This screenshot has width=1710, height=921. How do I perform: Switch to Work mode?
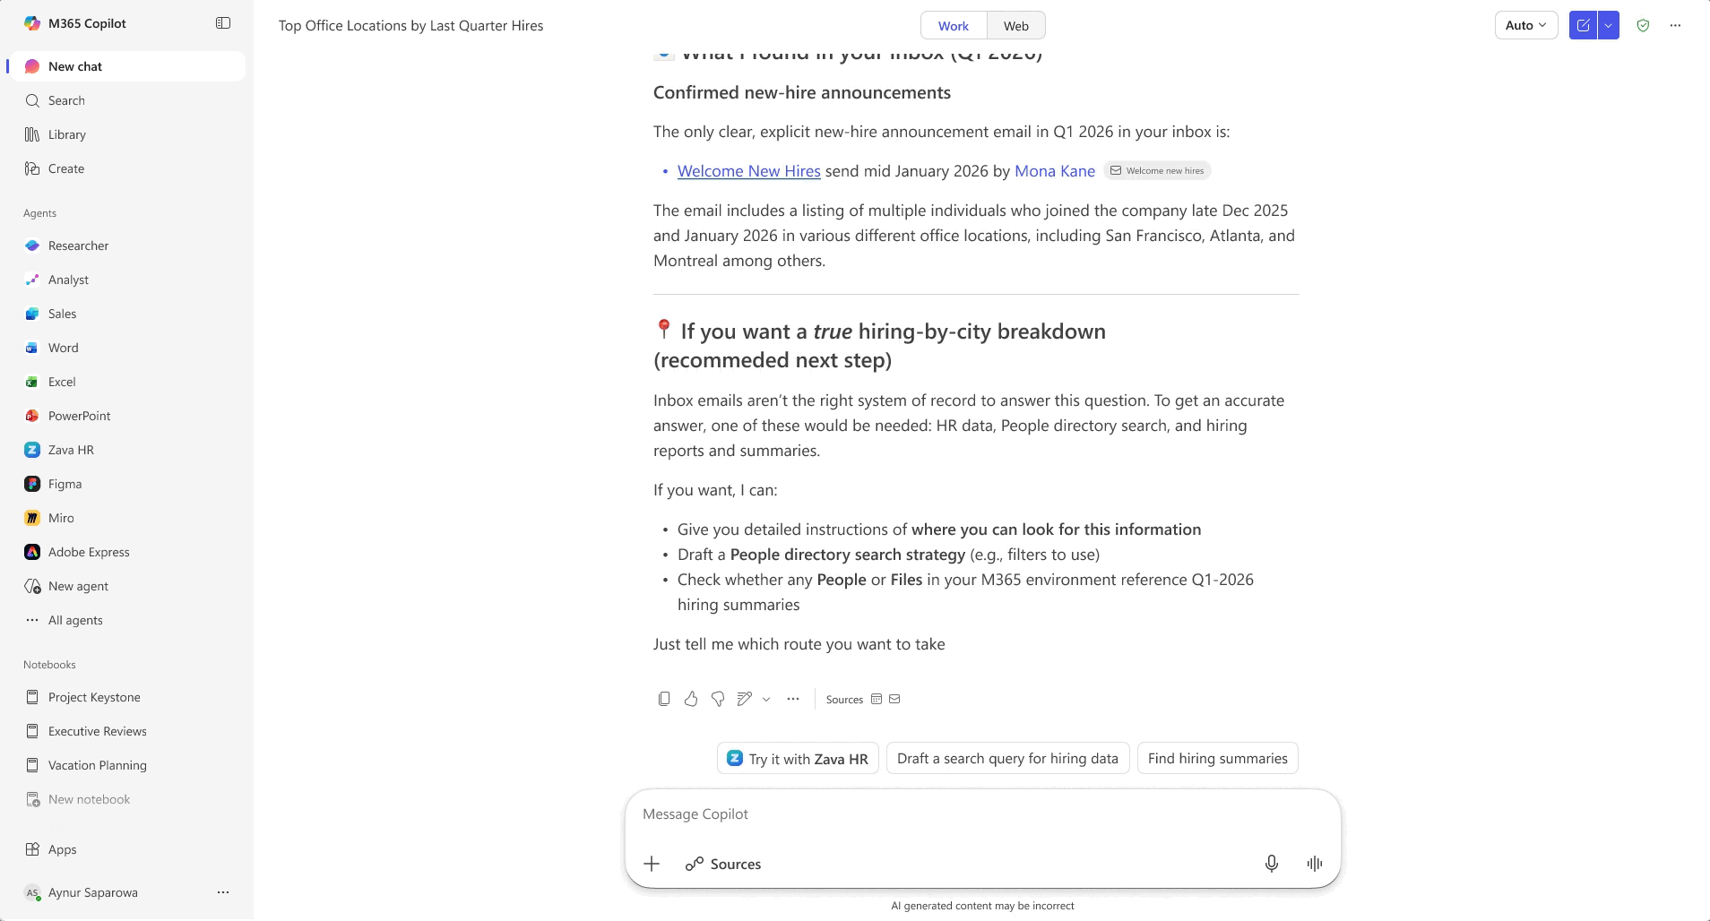(953, 26)
